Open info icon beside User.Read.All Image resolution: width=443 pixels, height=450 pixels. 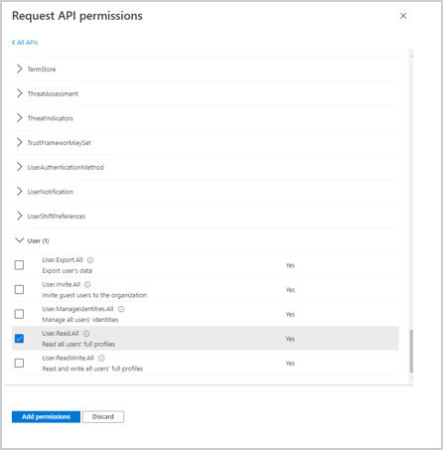pos(86,334)
